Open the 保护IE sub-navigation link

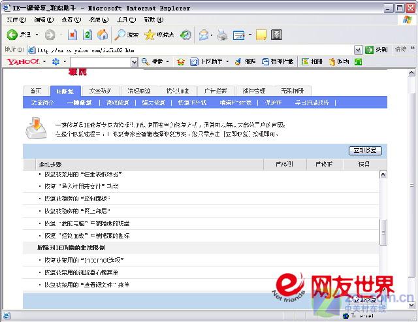click(x=273, y=103)
